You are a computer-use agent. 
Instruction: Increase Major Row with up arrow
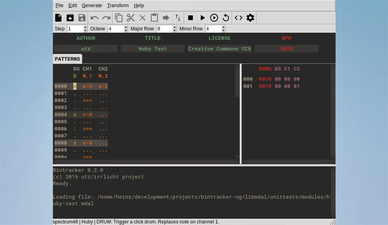click(x=175, y=27)
